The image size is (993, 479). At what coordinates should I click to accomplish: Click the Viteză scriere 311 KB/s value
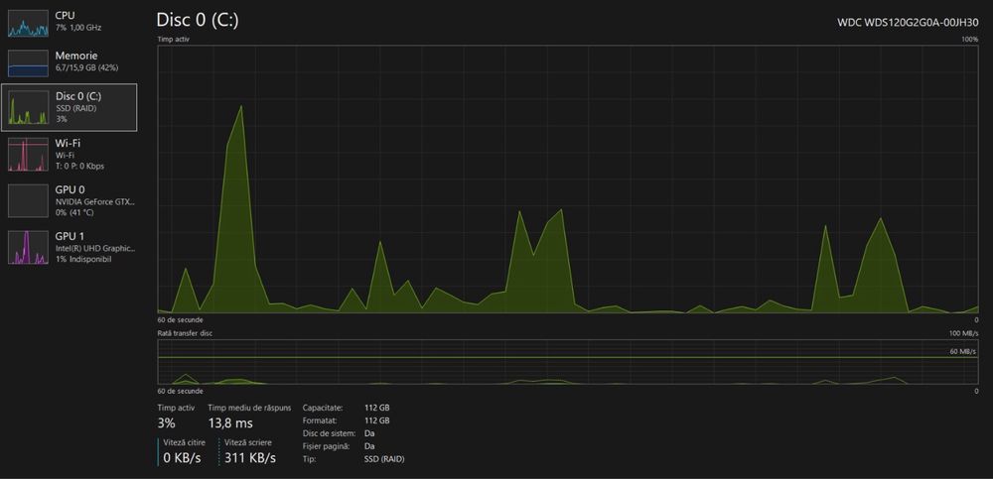pos(250,458)
